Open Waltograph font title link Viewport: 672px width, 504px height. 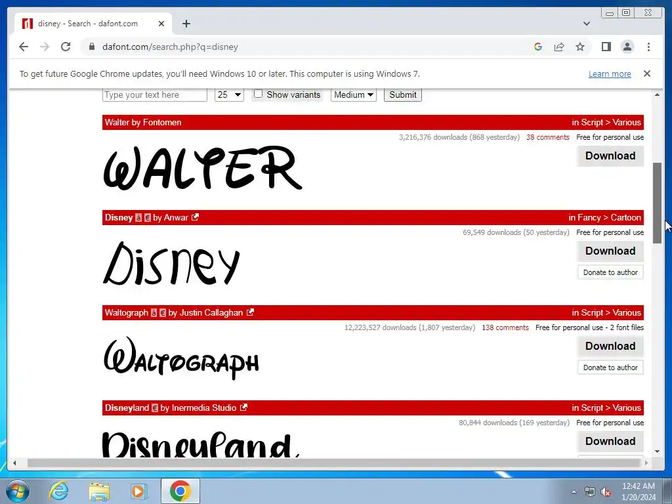(x=127, y=313)
